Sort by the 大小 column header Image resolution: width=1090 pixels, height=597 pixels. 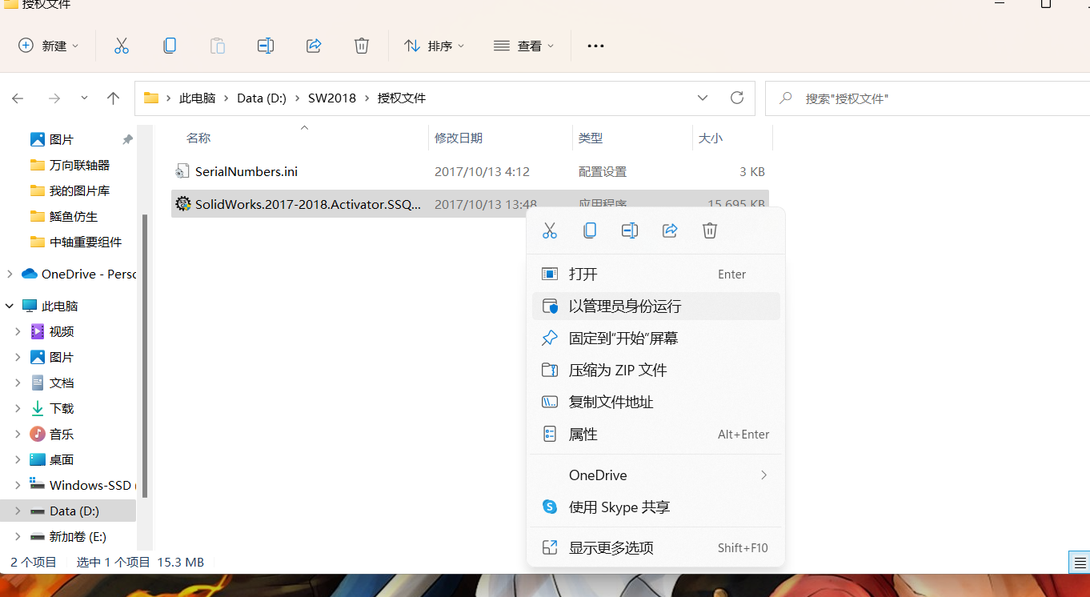[711, 138]
